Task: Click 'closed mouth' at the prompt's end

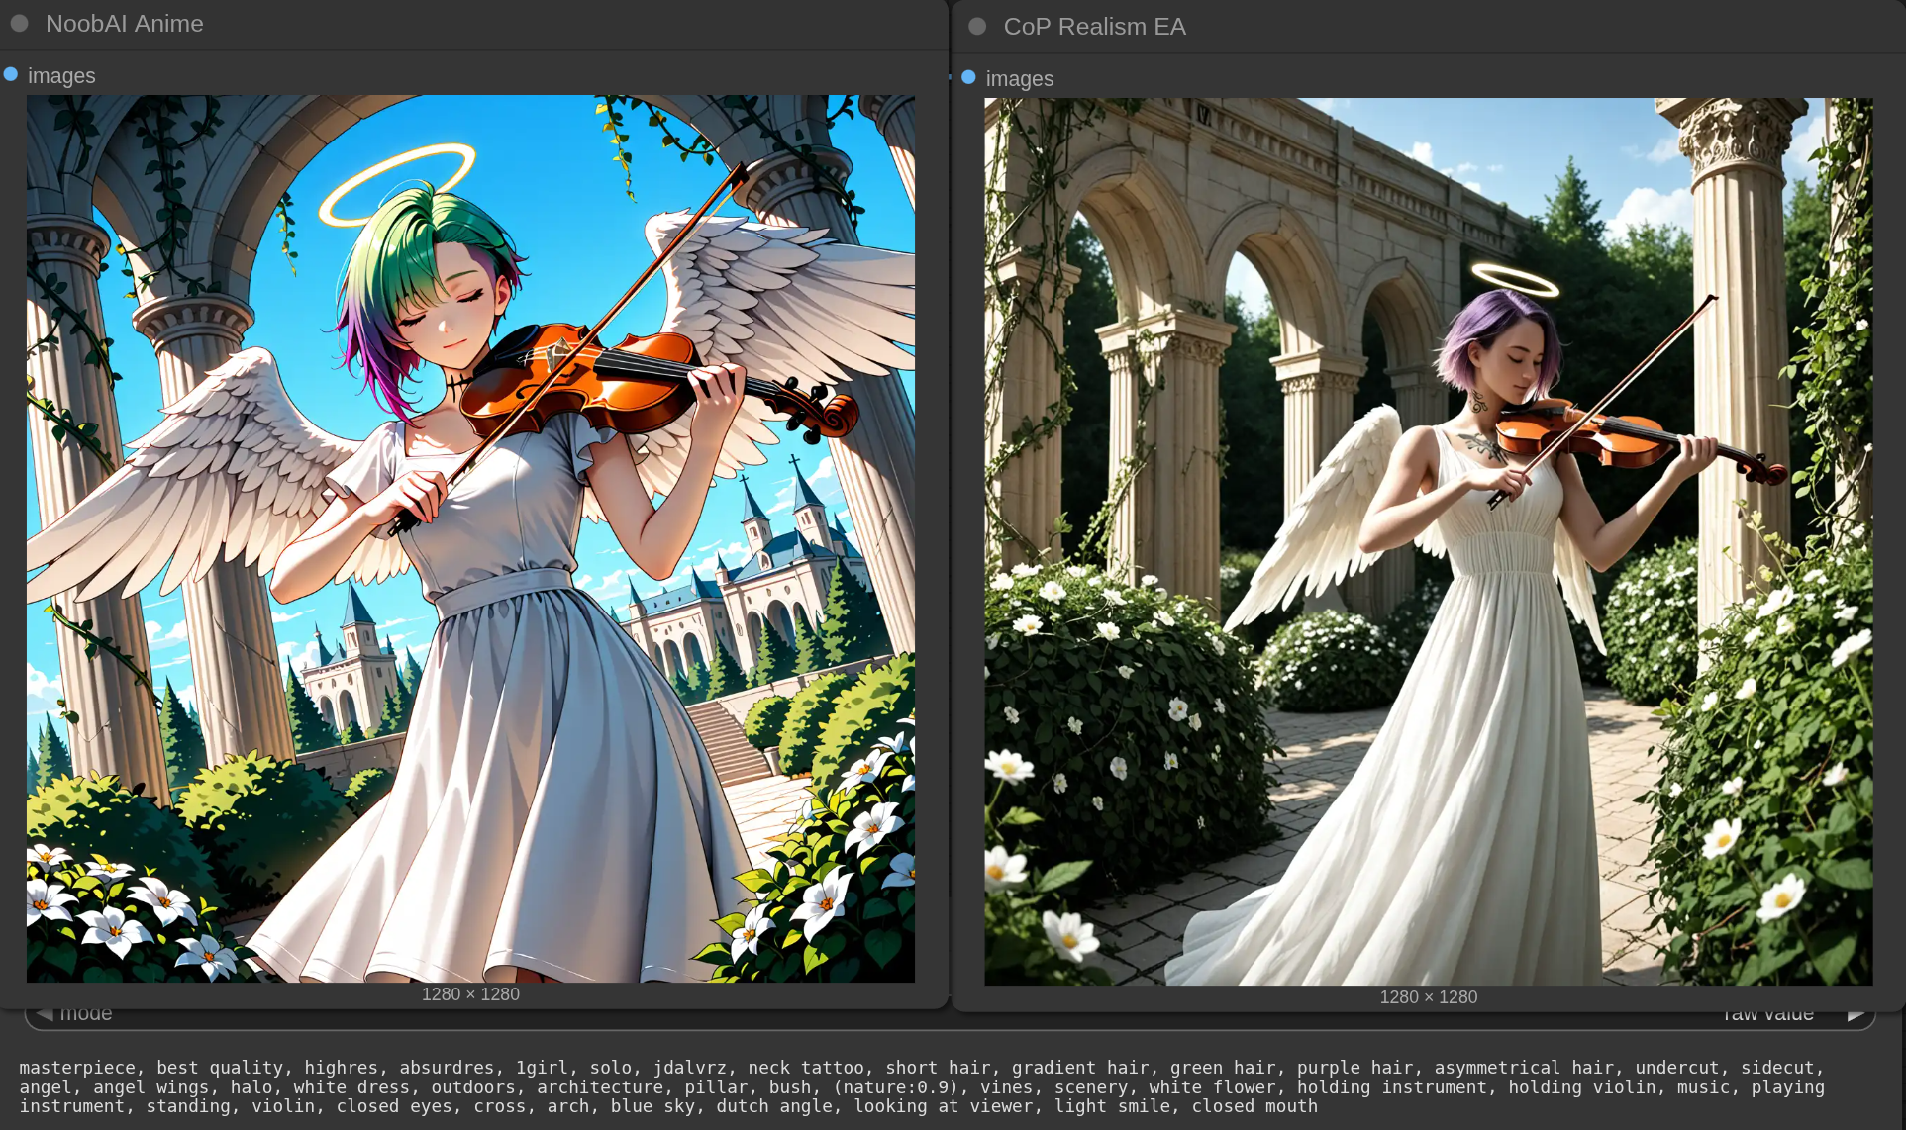Action: (x=1254, y=1106)
